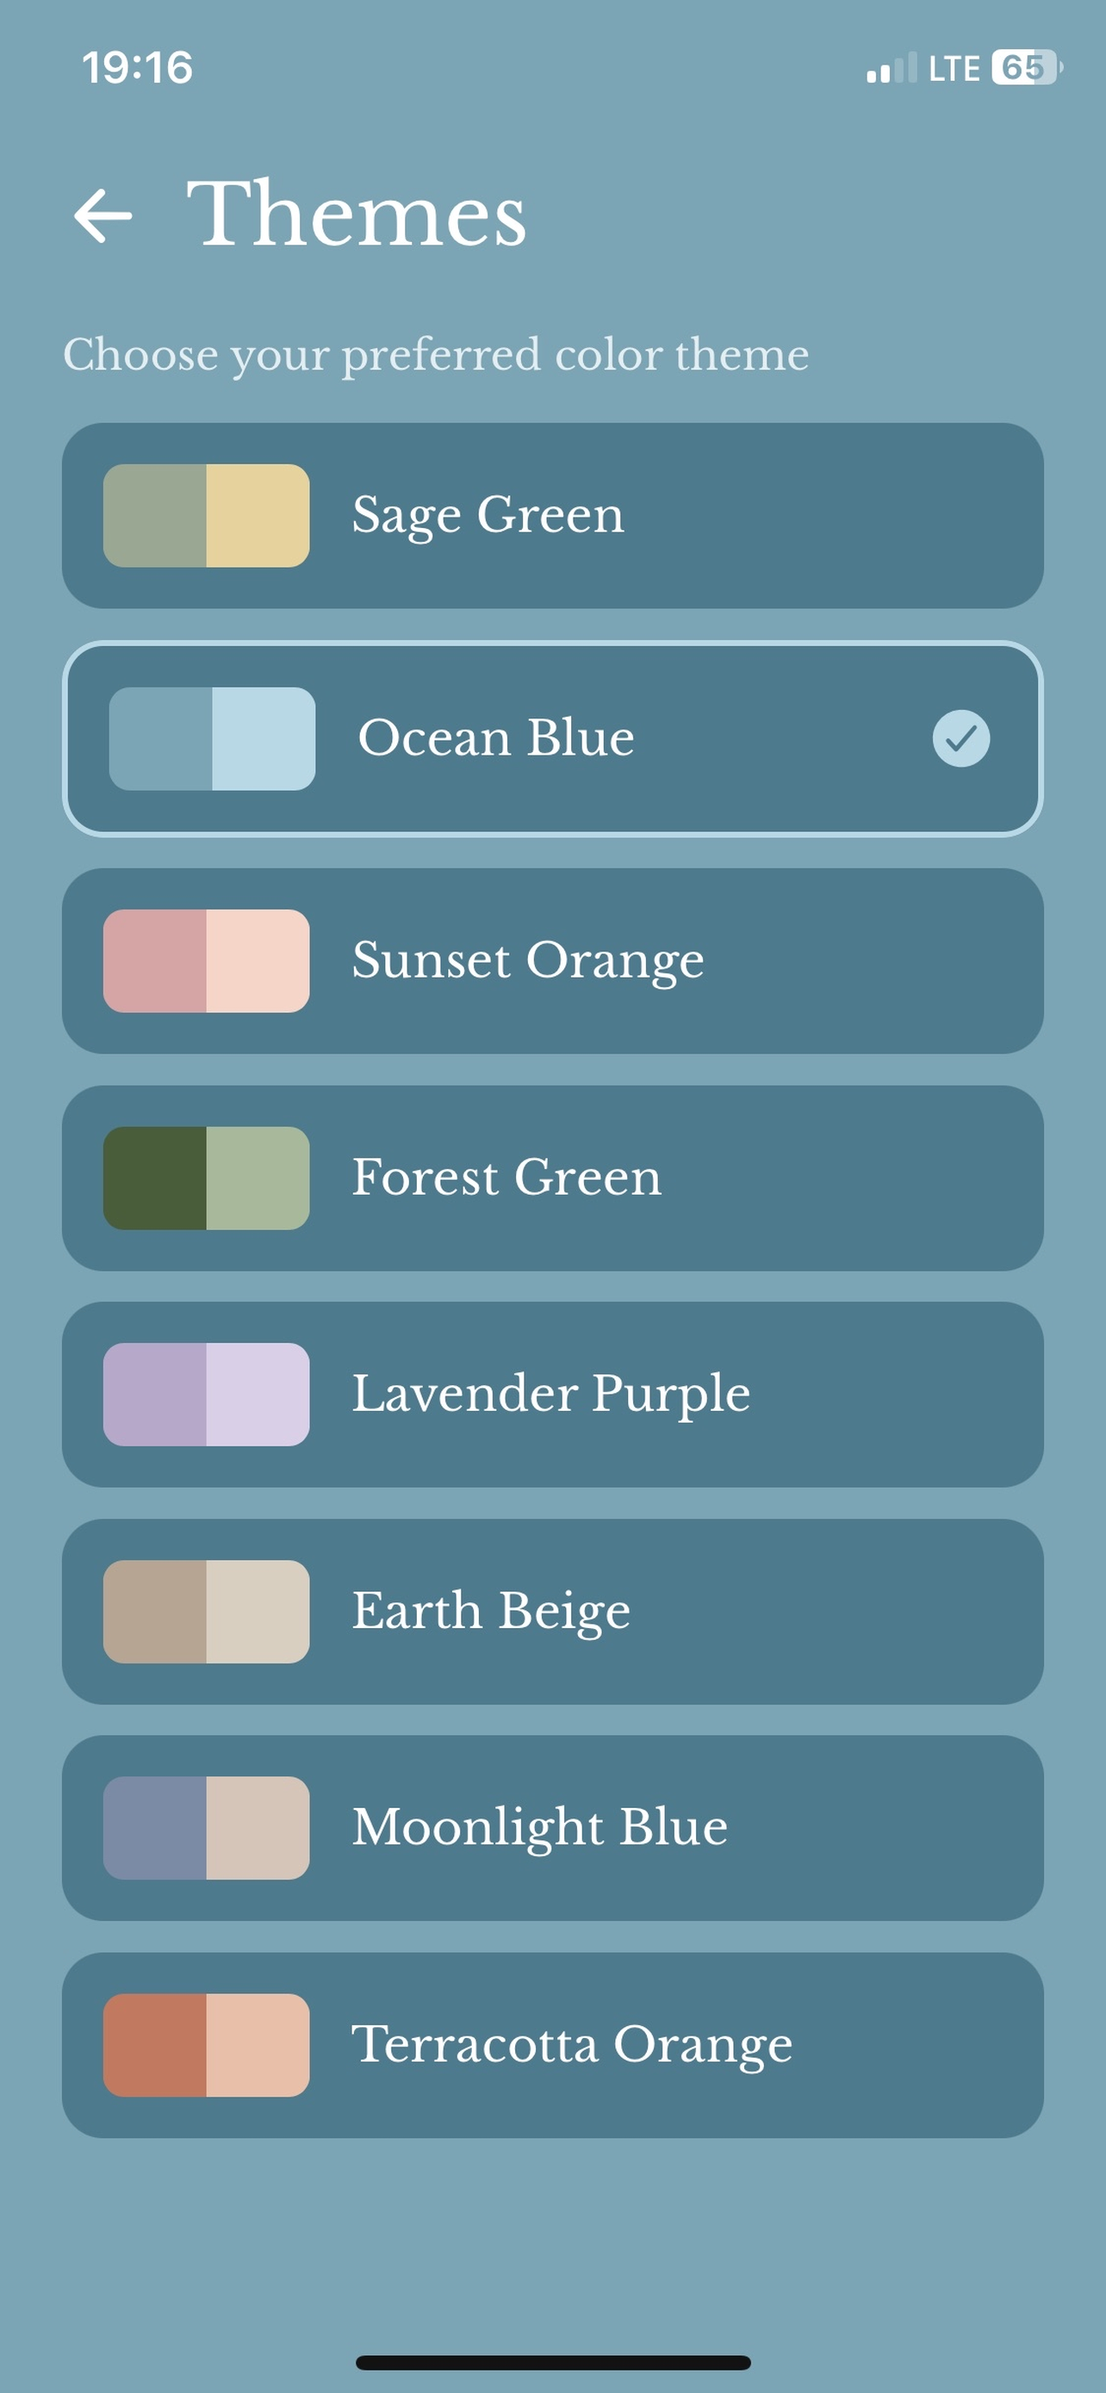Go back using the left arrow icon
This screenshot has height=2393, width=1106.
tap(103, 215)
